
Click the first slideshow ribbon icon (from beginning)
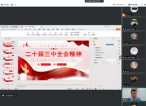(28, 33)
